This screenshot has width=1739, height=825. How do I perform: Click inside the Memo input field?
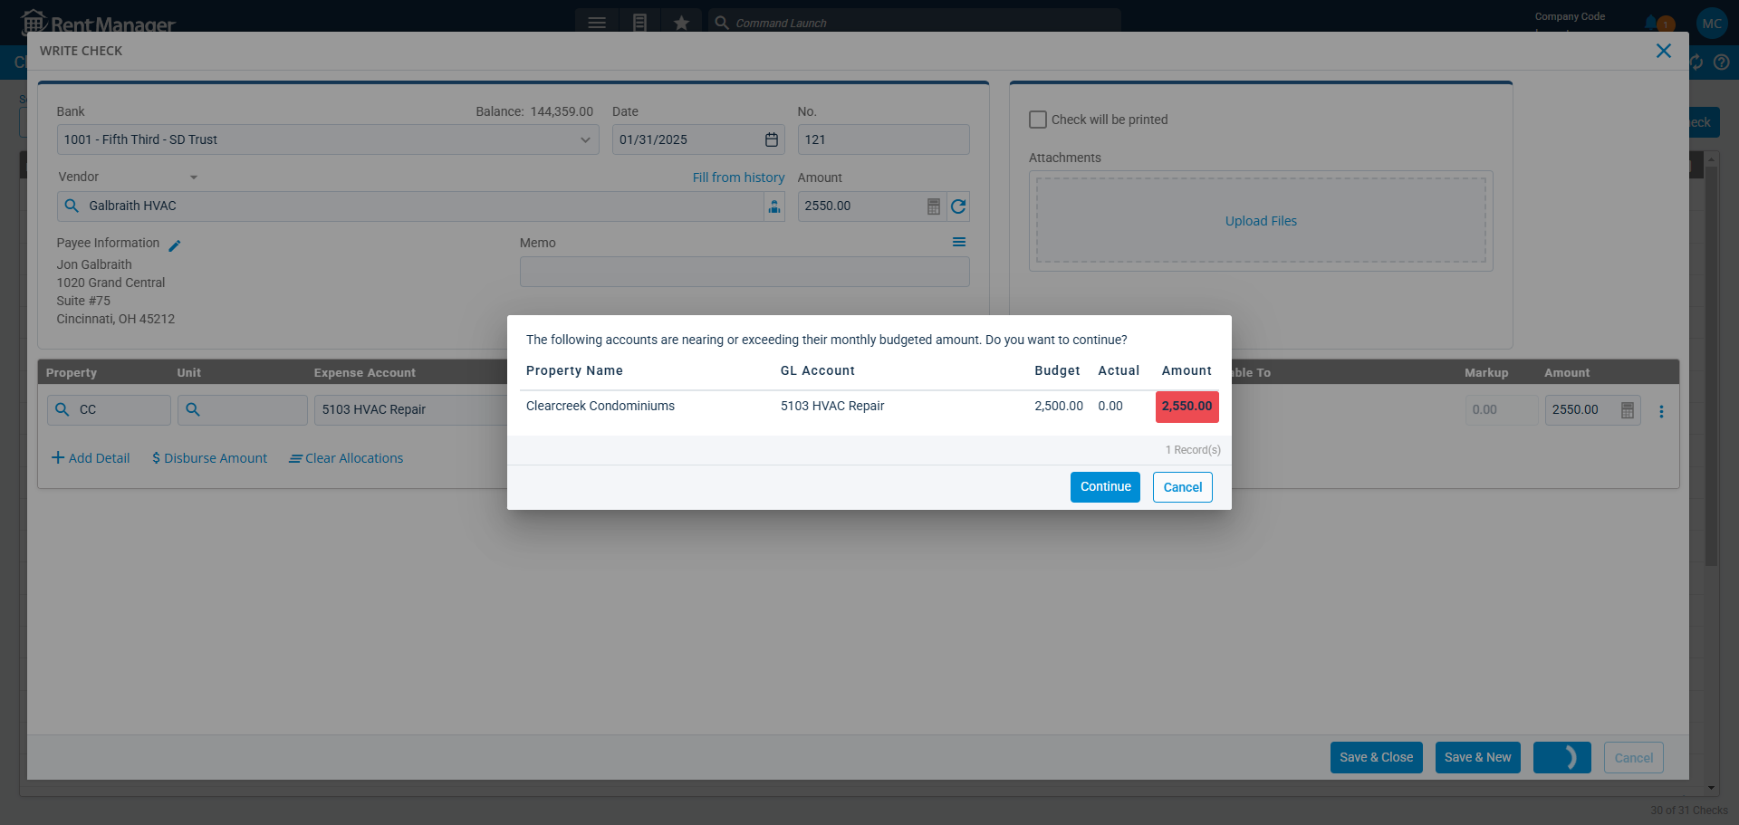[x=745, y=272]
